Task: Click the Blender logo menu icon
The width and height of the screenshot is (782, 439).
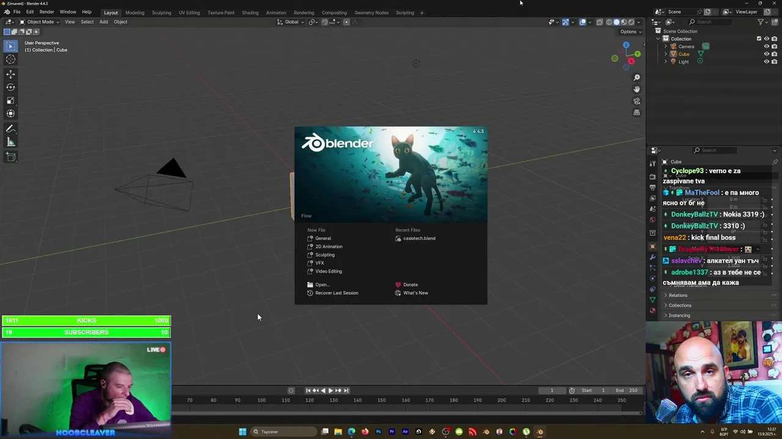Action: coord(6,12)
